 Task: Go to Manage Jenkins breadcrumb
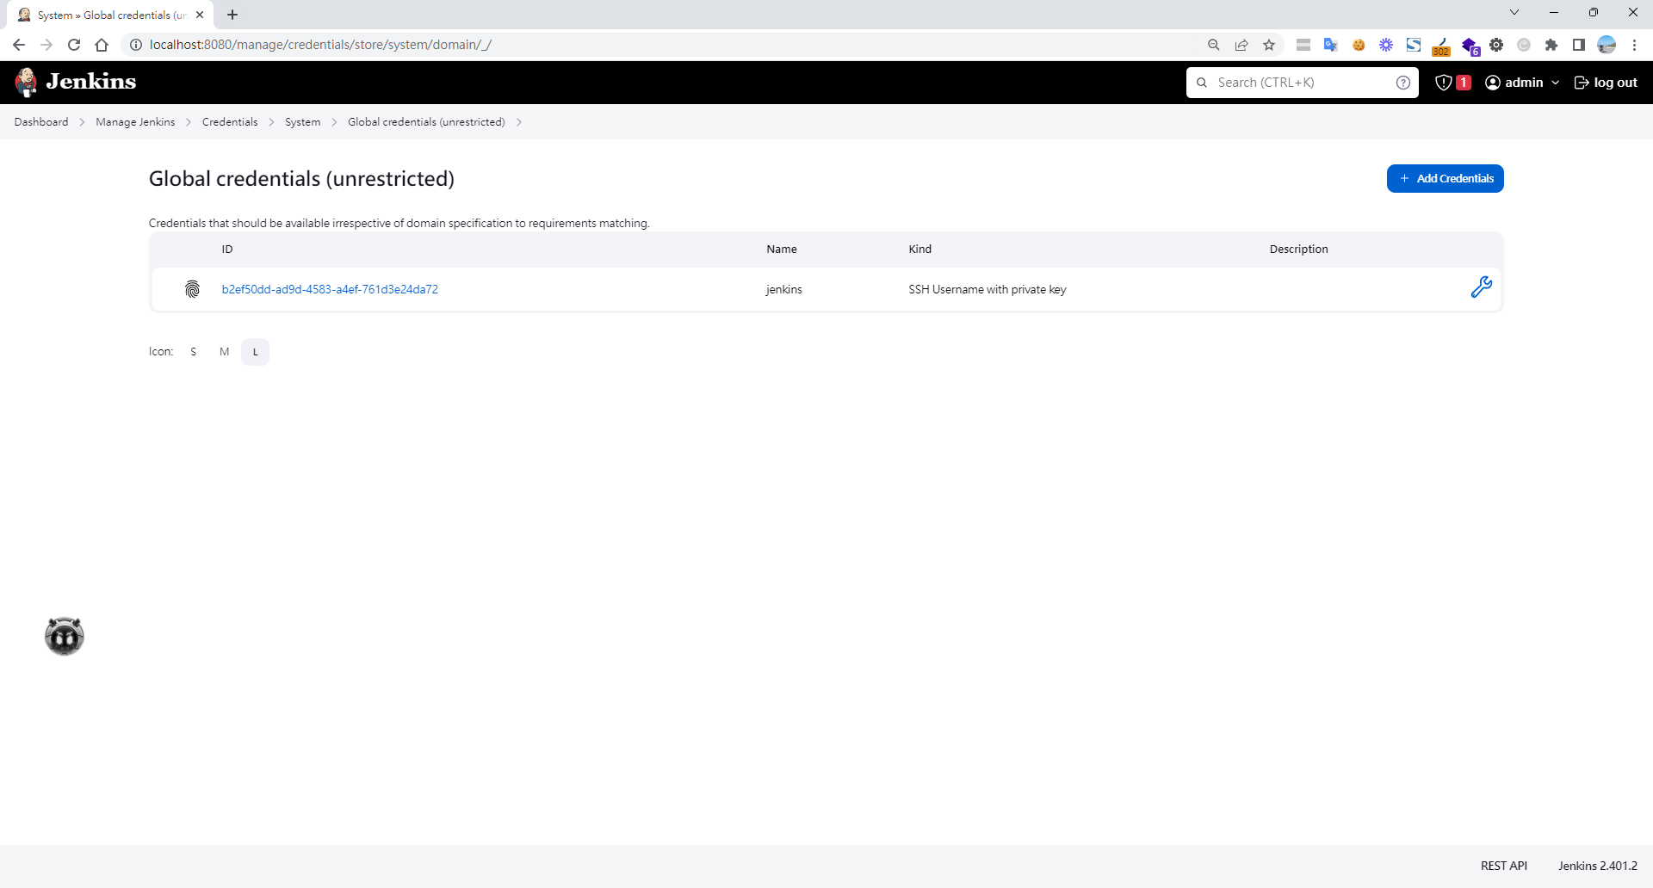[x=135, y=122]
